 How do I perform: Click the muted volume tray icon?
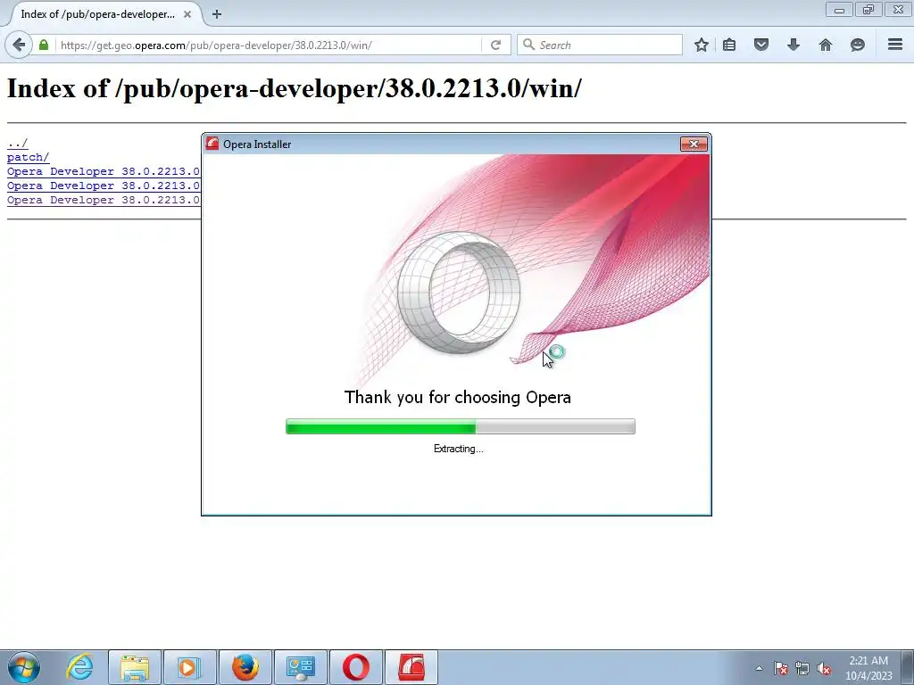(824, 669)
